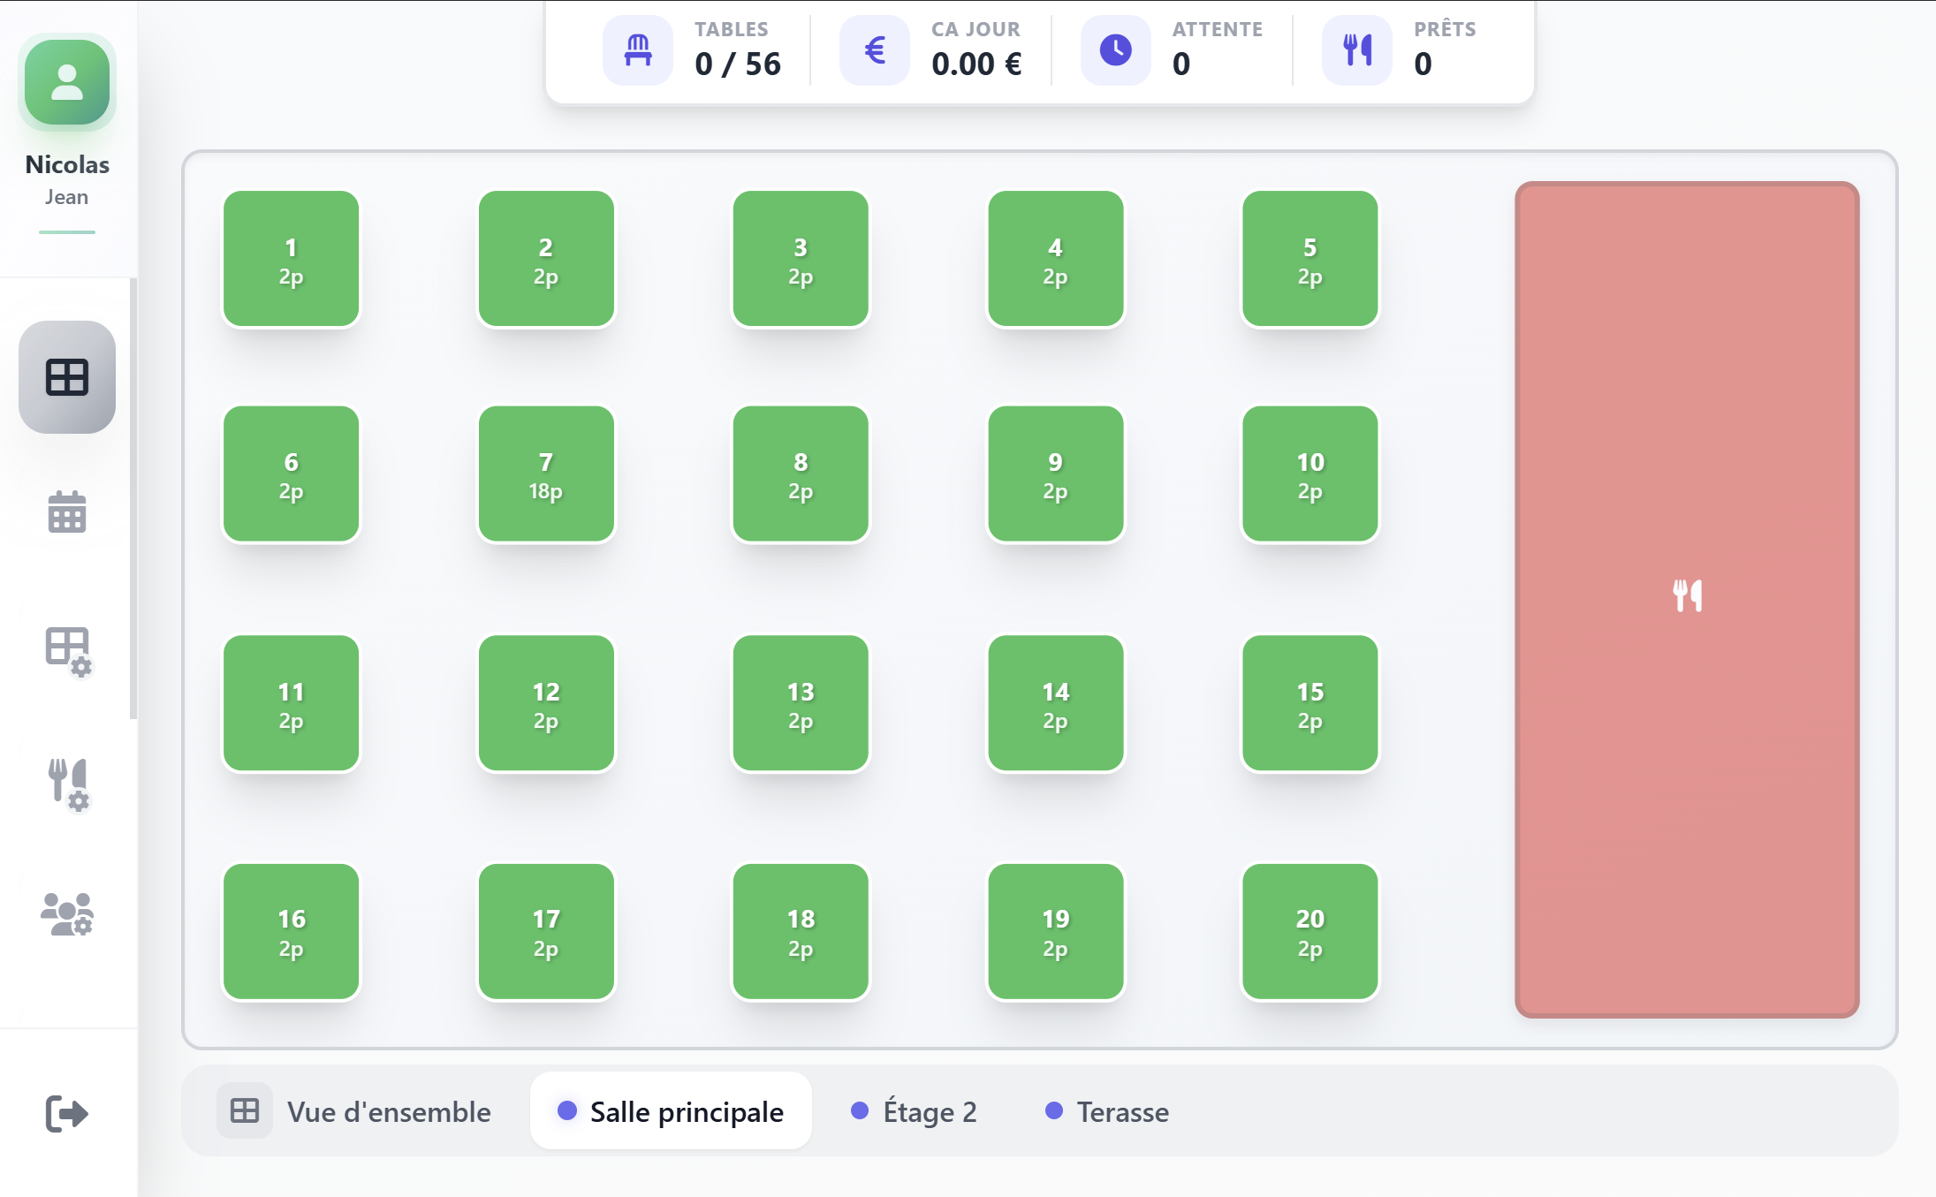1936x1197 pixels.
Task: Click the sidebar vertical scrollbar
Action: pos(133,499)
